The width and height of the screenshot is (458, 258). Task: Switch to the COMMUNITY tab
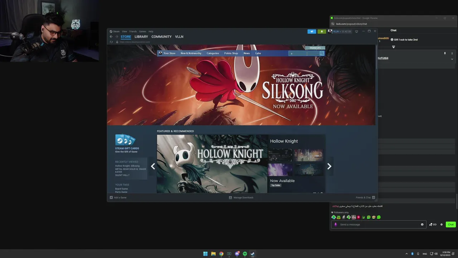161,37
